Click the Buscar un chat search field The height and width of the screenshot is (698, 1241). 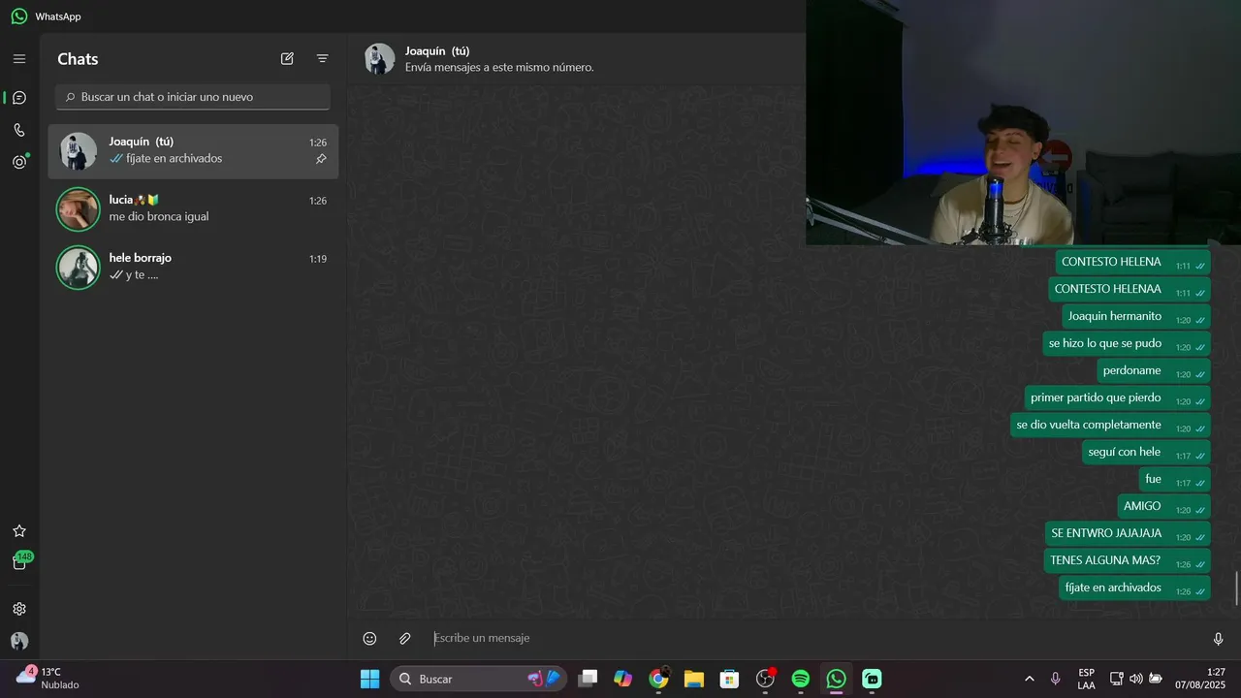click(x=193, y=97)
